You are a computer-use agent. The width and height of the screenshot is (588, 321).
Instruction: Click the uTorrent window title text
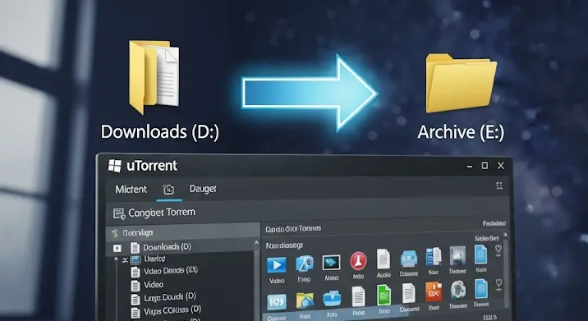[152, 165]
